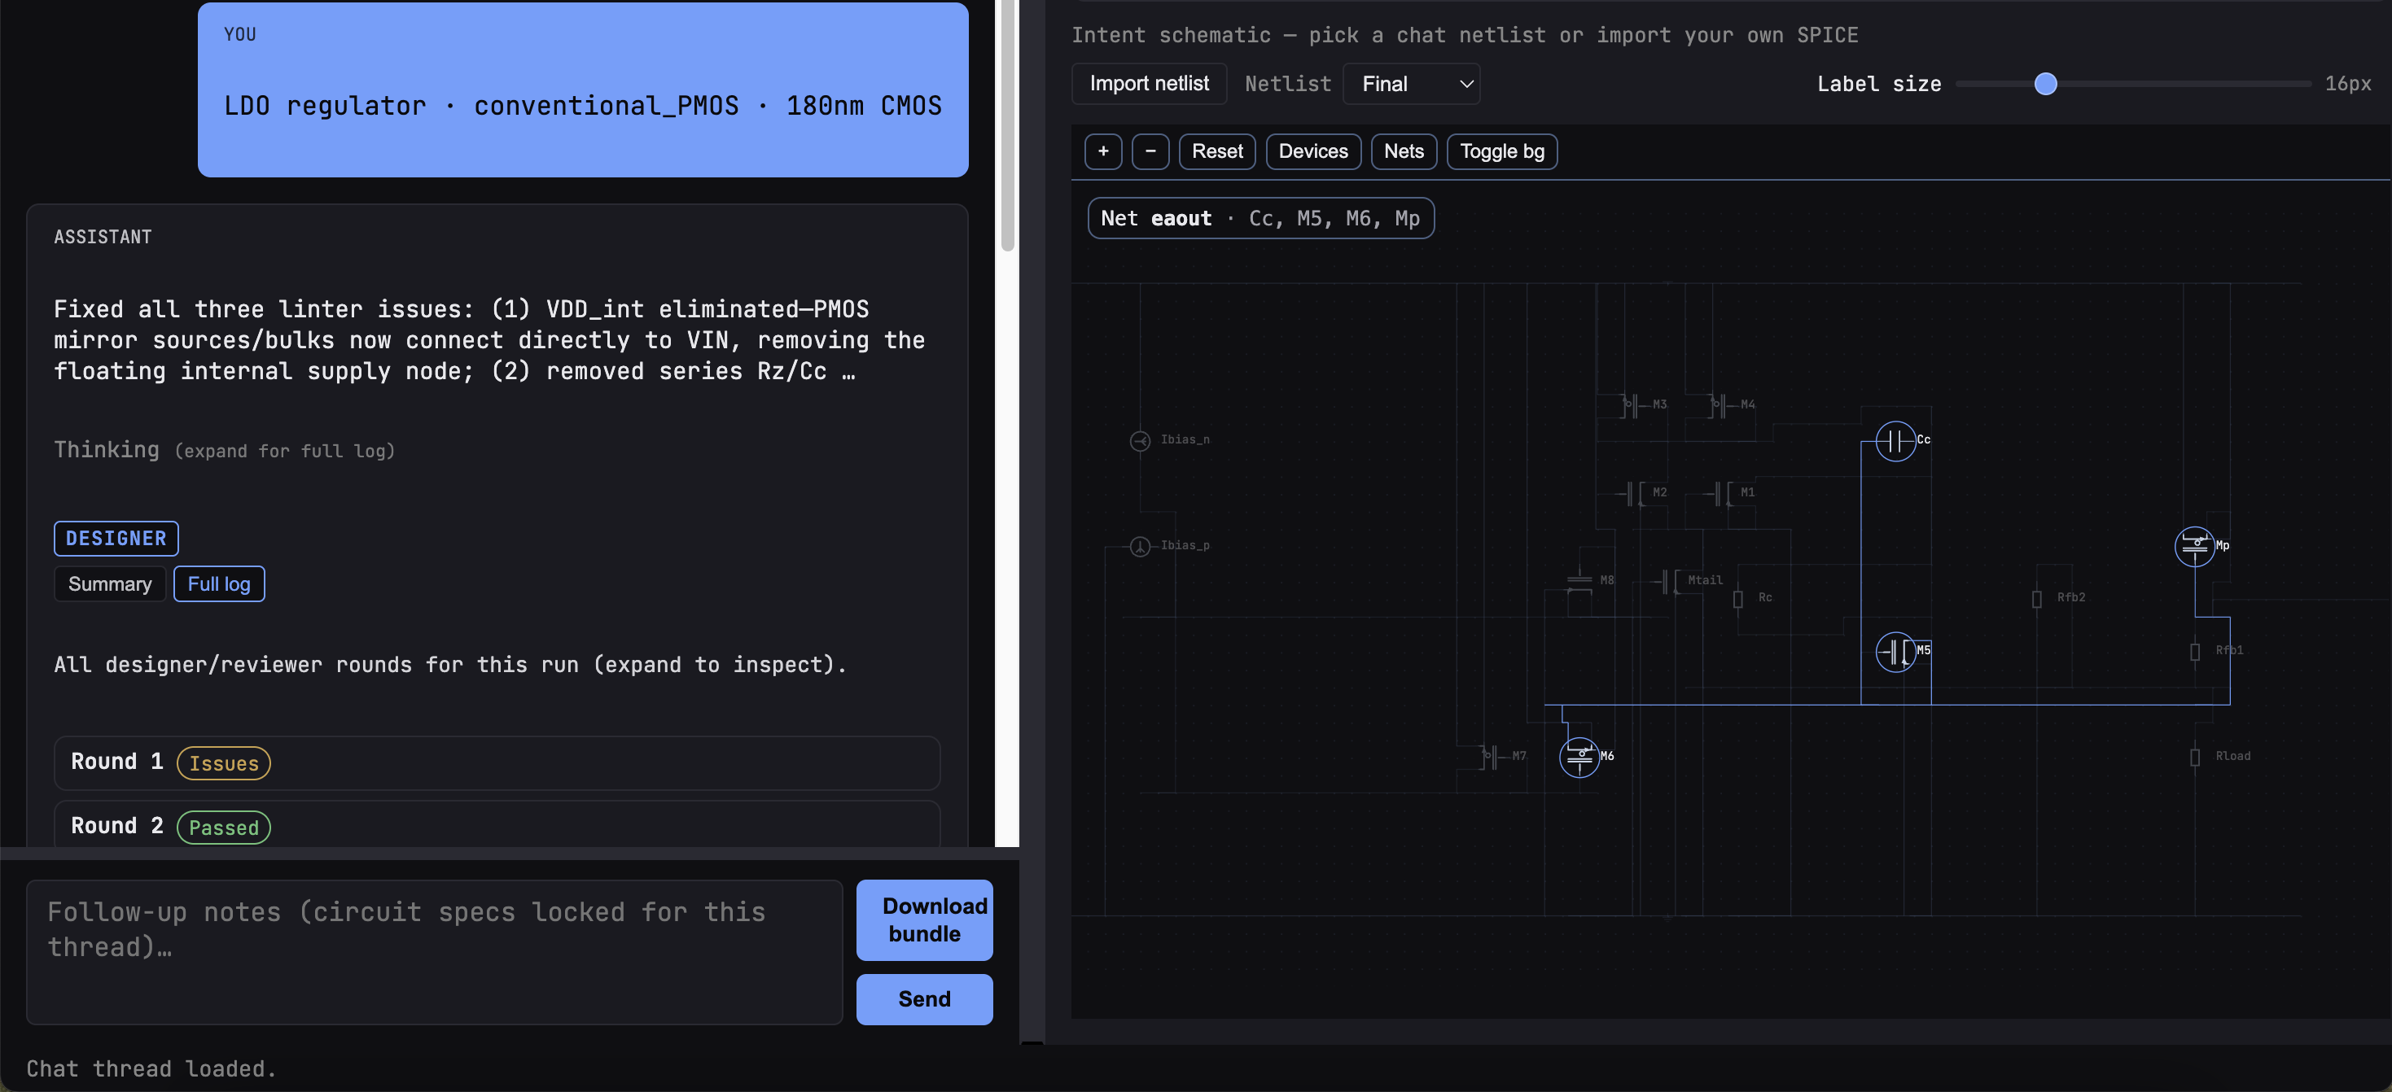The image size is (2392, 1092).
Task: Click the M8 transistor symbol
Action: 1579,581
